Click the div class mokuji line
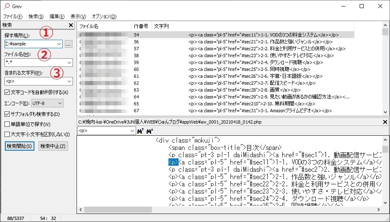This screenshot has width=390, height=222. click(188, 140)
